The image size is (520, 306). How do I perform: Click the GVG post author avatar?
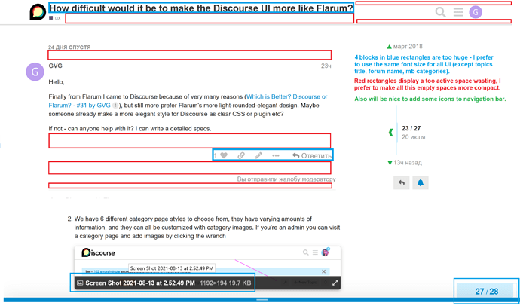click(35, 72)
